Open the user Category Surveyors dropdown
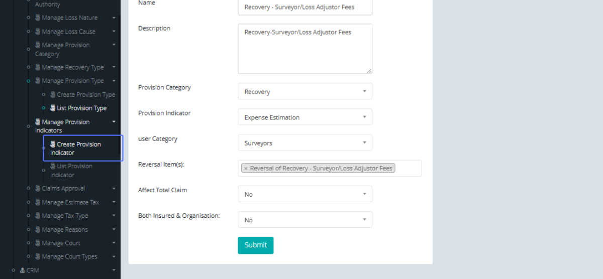603x279 pixels. coord(305,143)
